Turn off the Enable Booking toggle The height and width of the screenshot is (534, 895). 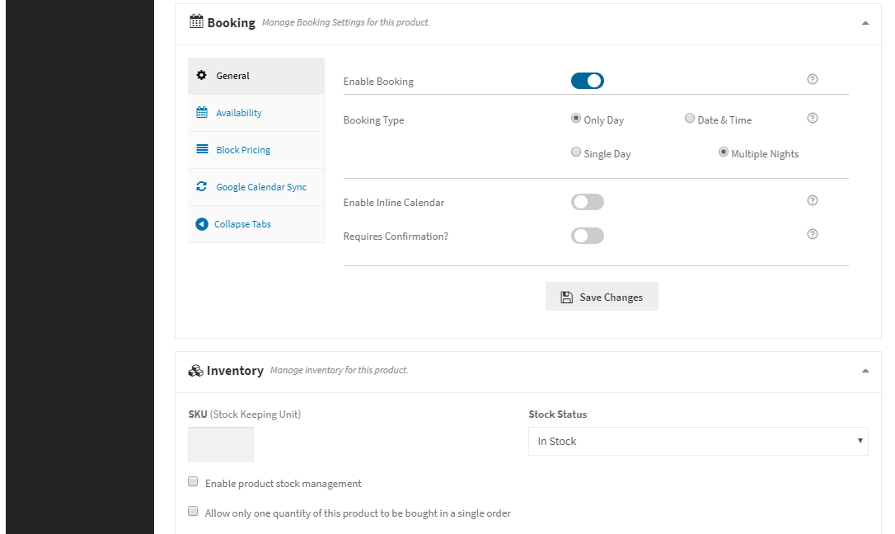[x=587, y=81]
